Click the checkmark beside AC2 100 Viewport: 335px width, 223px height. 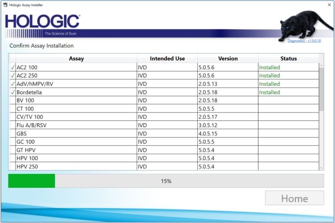click(x=13, y=67)
